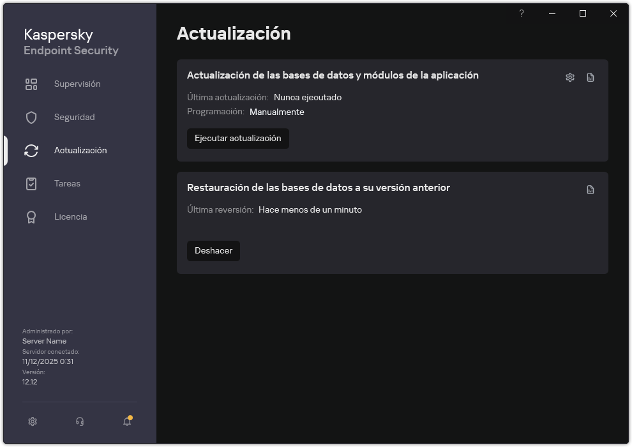Open help using the question mark icon
This screenshot has height=447, width=632.
point(521,13)
